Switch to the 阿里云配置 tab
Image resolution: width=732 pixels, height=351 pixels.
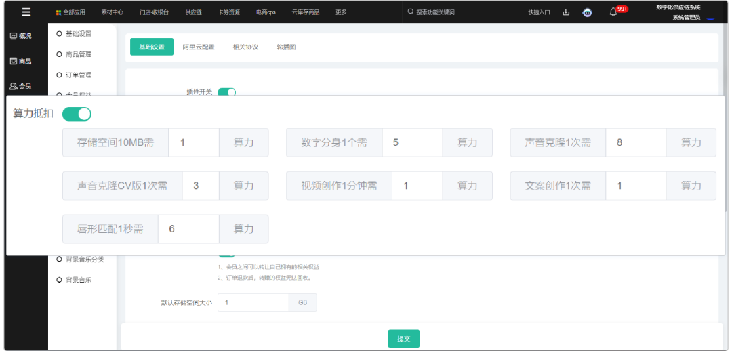coord(199,47)
